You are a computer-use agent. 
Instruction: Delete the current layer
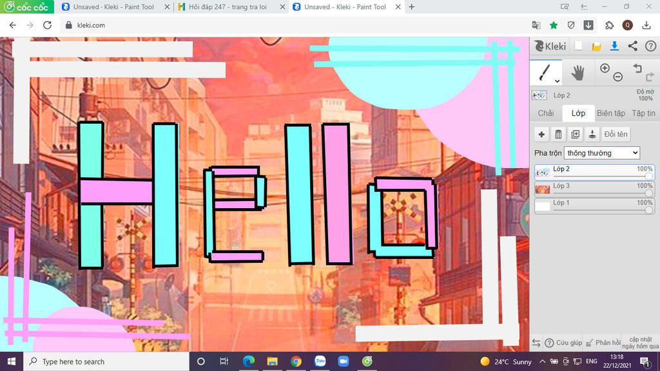[x=559, y=134]
